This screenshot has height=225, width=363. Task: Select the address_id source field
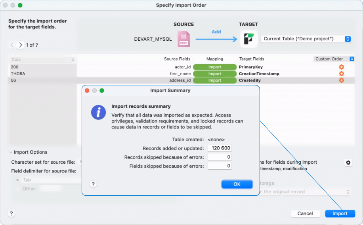(x=180, y=80)
